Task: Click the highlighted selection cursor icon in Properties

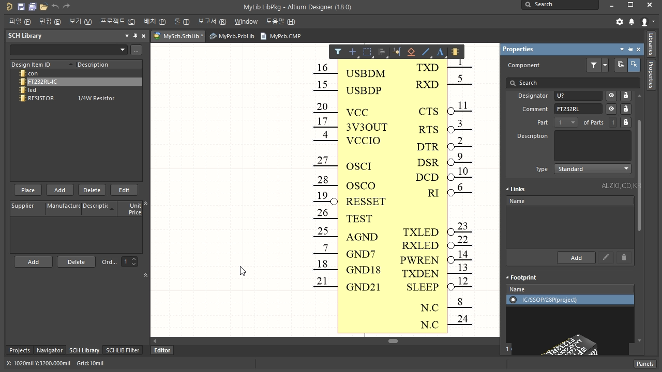Action: coord(634,65)
